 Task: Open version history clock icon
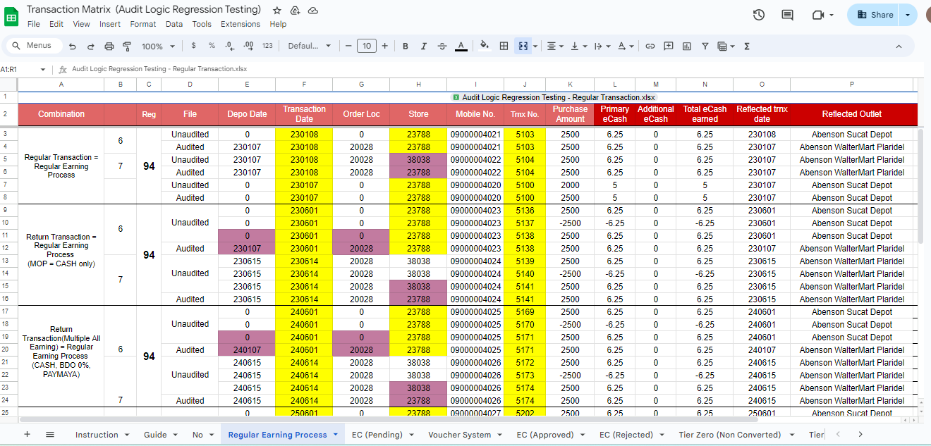point(759,15)
